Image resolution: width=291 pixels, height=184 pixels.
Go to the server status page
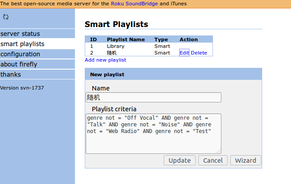[x=20, y=34]
